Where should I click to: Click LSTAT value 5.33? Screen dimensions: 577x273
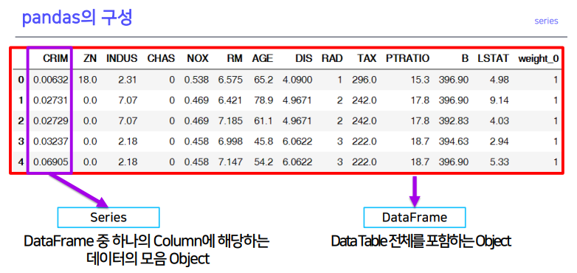click(500, 162)
